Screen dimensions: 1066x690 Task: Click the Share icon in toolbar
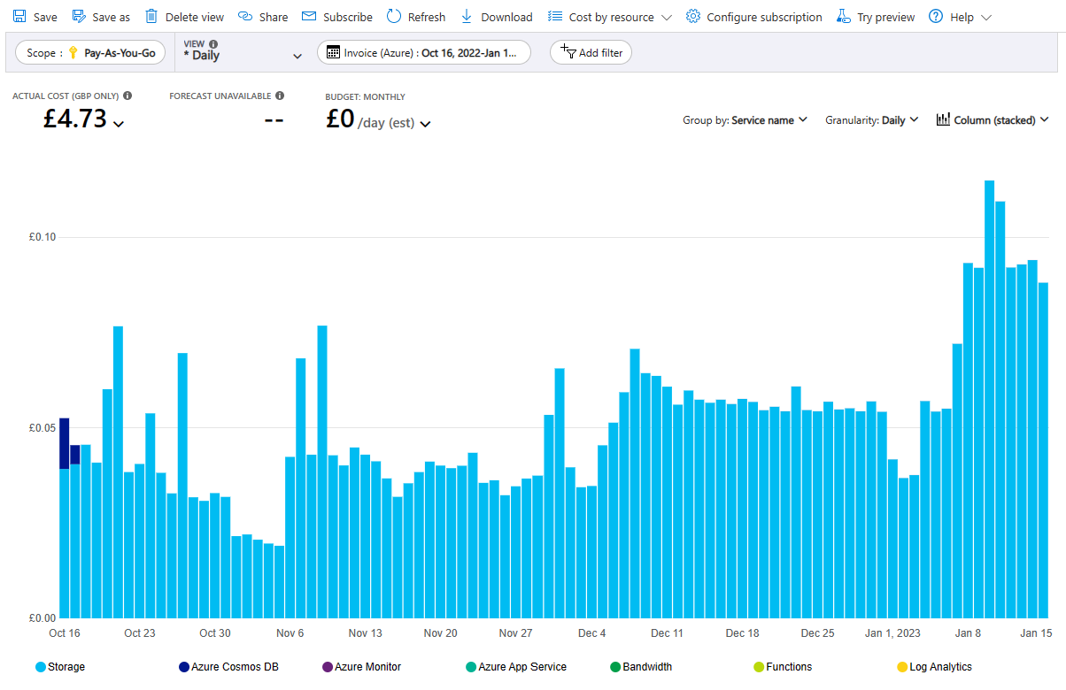(x=245, y=17)
